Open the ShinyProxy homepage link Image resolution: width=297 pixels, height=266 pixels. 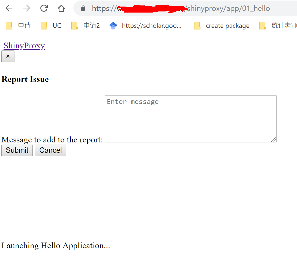click(24, 45)
